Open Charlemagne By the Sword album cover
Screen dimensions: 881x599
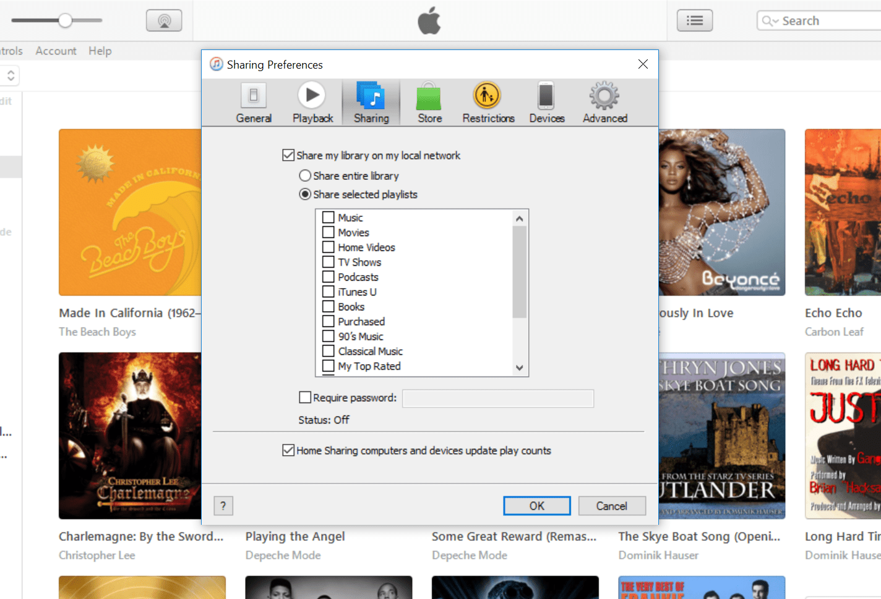130,436
